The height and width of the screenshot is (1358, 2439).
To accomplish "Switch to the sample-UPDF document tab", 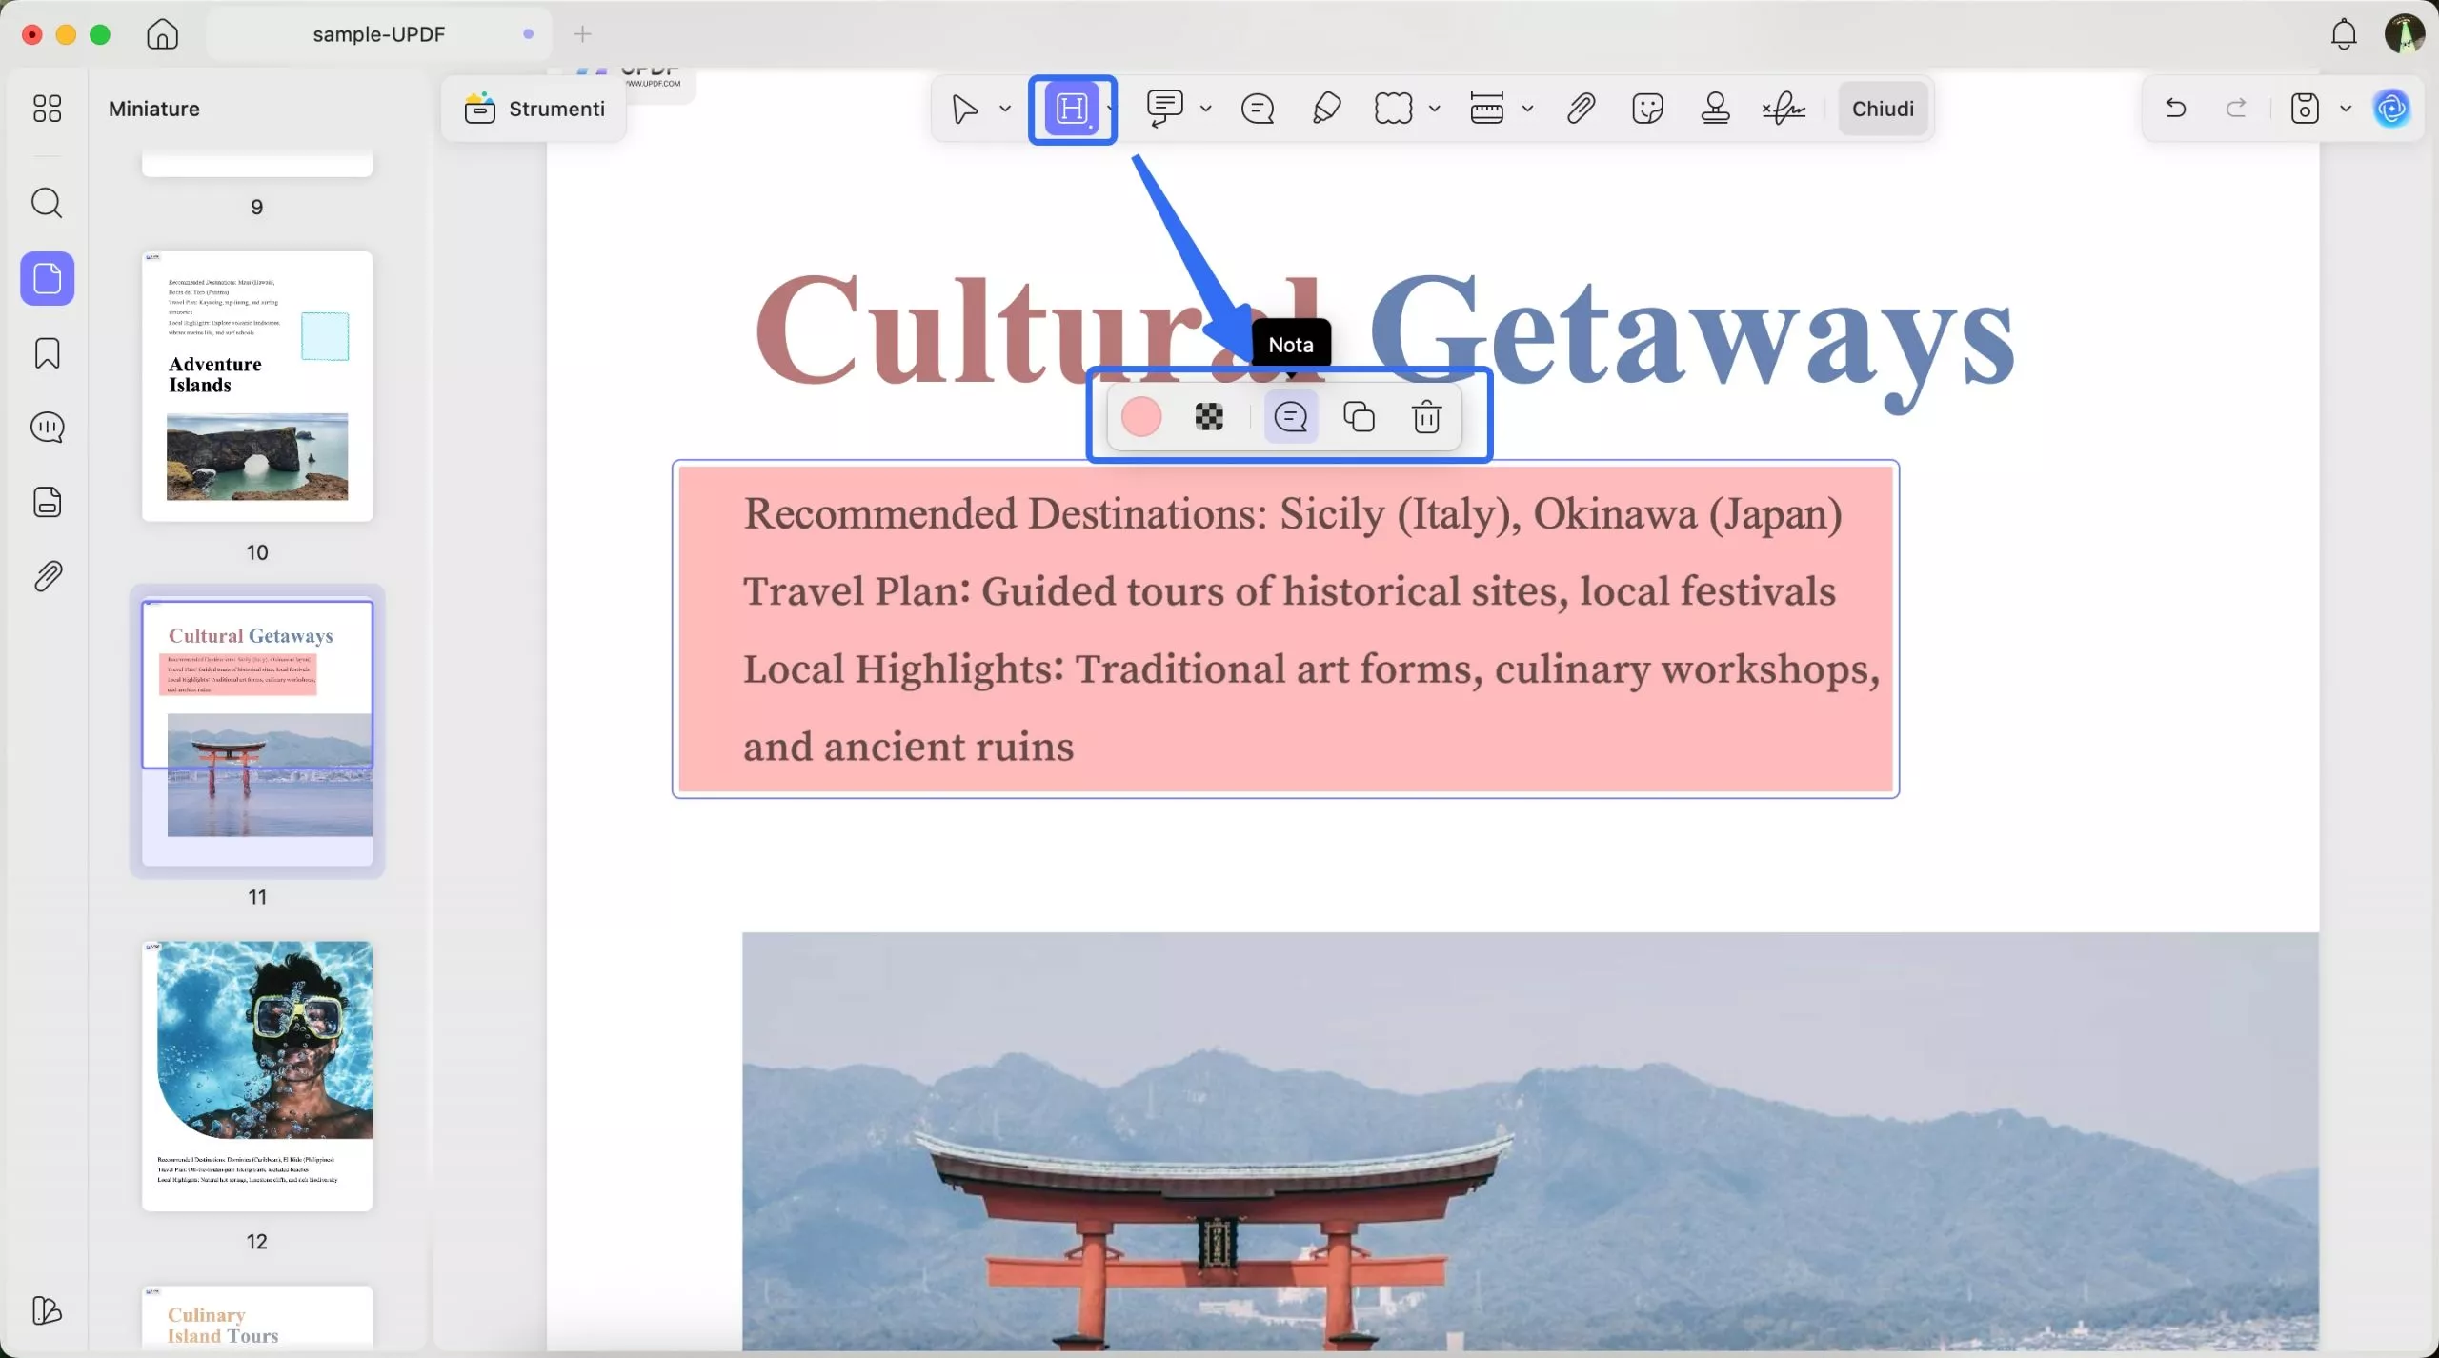I will tap(378, 34).
